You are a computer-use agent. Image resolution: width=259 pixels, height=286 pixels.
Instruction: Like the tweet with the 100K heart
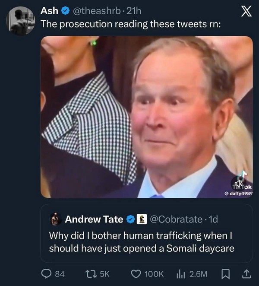point(136,273)
